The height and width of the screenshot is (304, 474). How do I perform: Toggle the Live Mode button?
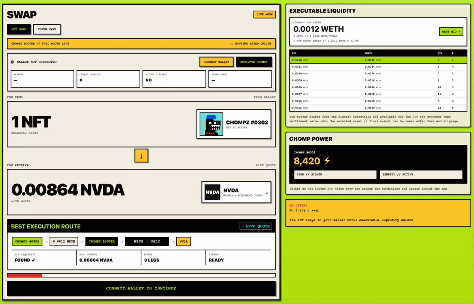[264, 14]
